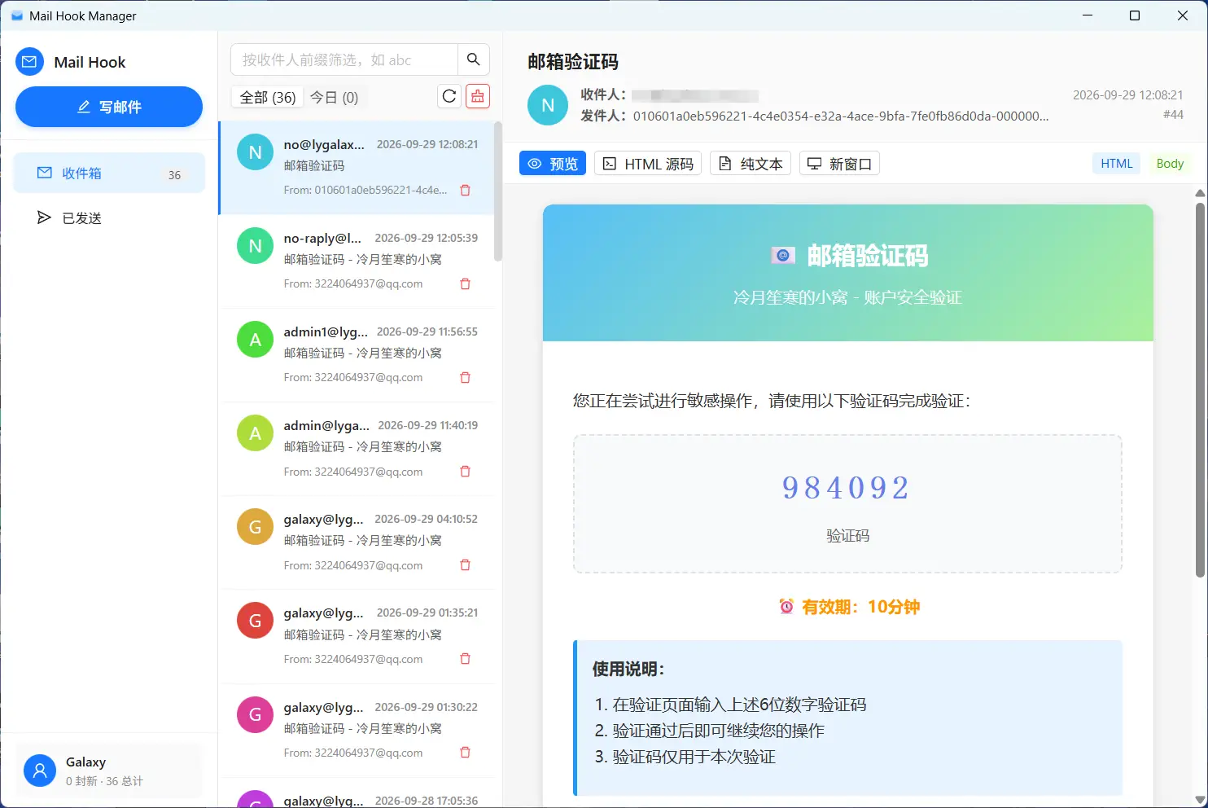Click the 邮箱验证码 email title heading
Viewport: 1208px width, 808px height.
pos(573,62)
